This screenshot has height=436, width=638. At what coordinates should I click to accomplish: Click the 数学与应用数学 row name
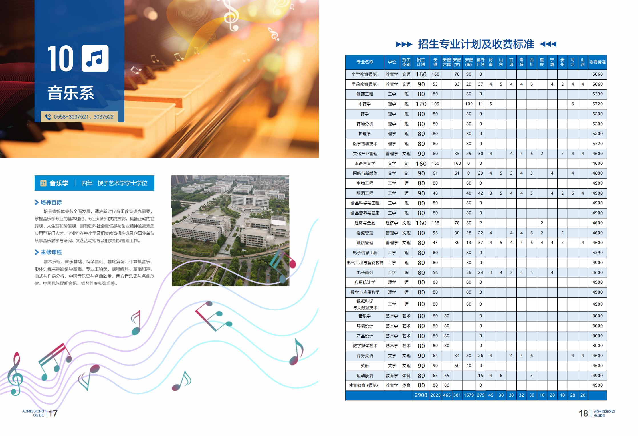[x=365, y=292]
